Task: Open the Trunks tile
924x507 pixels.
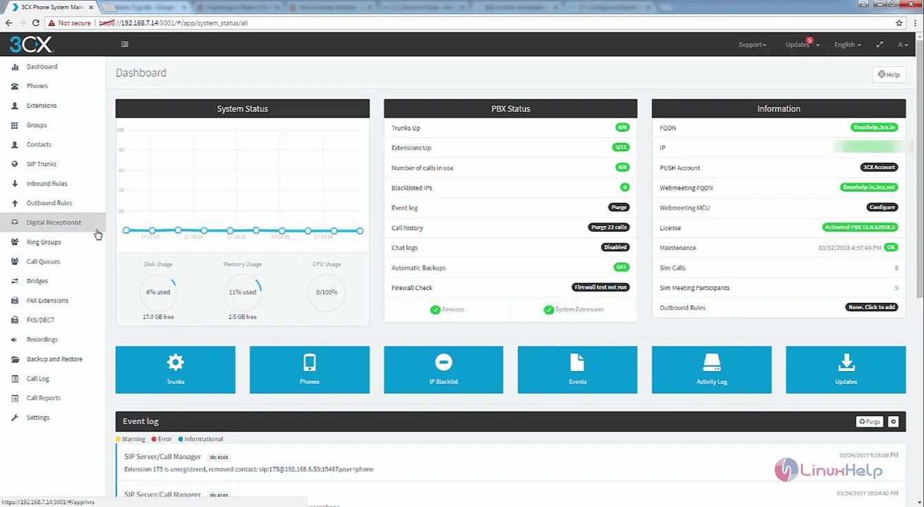Action: 175,370
